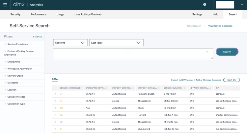Image resolution: width=247 pixels, height=133 pixels.
Task: Open session experience score 50
Action: [x=61, y=108]
